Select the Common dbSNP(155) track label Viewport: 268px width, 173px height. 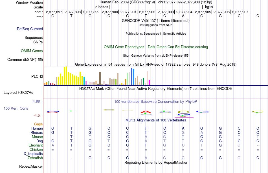(25, 60)
